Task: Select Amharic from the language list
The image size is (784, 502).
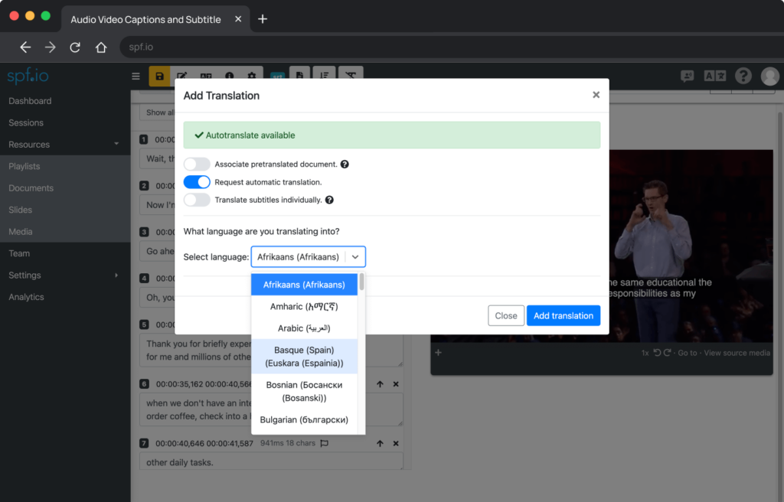Action: pyautogui.click(x=304, y=306)
